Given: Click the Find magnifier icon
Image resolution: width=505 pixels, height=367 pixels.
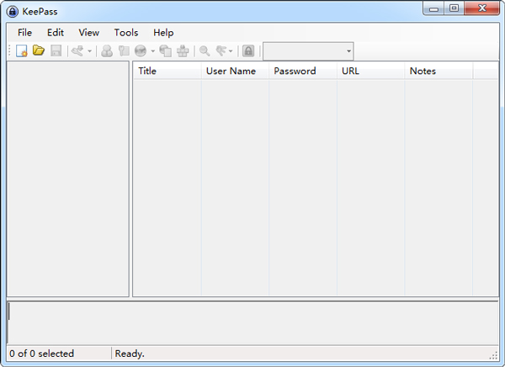Looking at the screenshot, I should coord(205,51).
